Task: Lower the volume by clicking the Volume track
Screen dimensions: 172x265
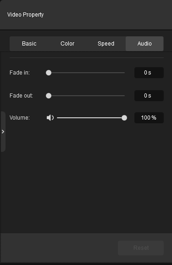Action: (x=91, y=118)
